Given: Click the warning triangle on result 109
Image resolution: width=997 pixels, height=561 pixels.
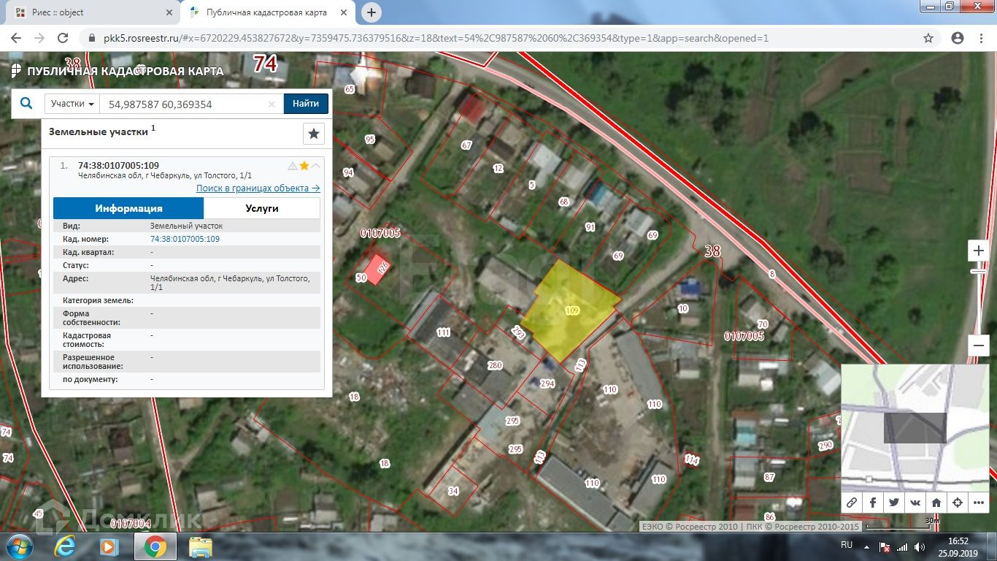Looking at the screenshot, I should pyautogui.click(x=293, y=166).
